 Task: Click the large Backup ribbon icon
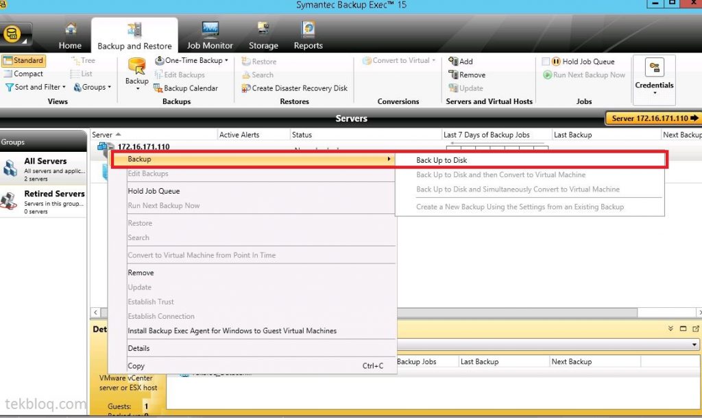tap(136, 66)
